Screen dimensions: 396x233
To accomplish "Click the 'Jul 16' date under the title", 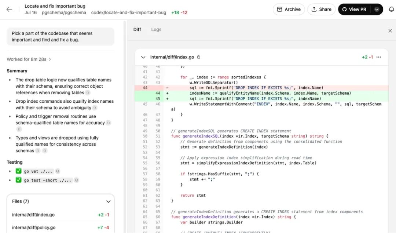I will pyautogui.click(x=30, y=12).
